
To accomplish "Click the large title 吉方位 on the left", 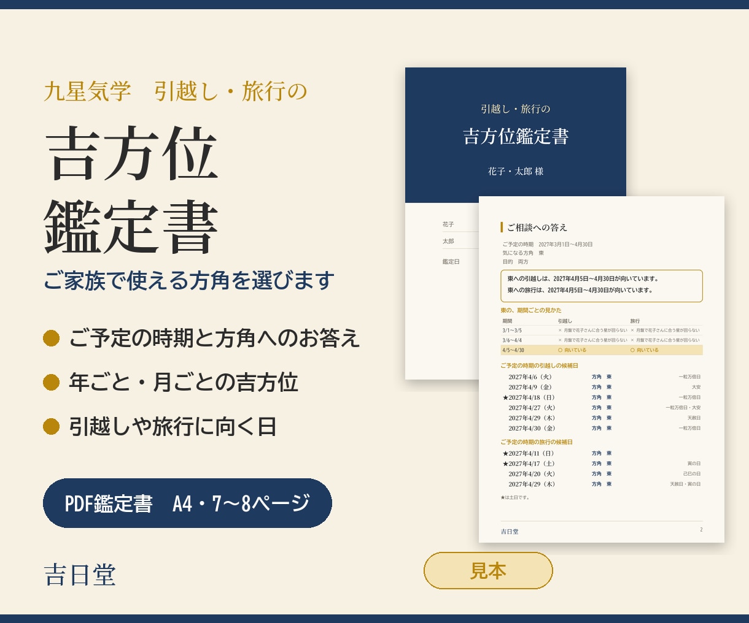I will [x=131, y=153].
